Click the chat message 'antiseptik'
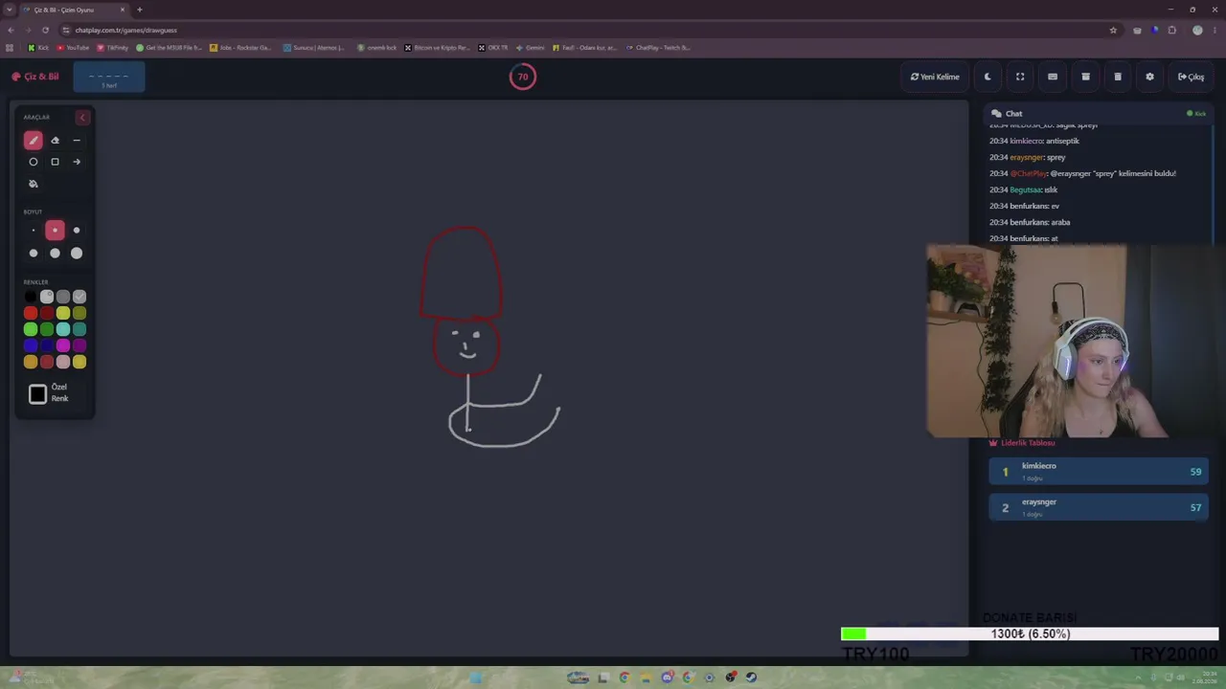This screenshot has height=689, width=1226. [x=1062, y=142]
